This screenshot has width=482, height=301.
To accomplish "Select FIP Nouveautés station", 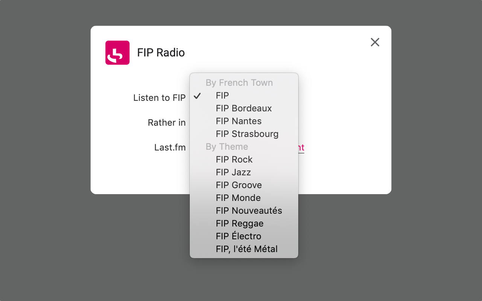I will [249, 211].
